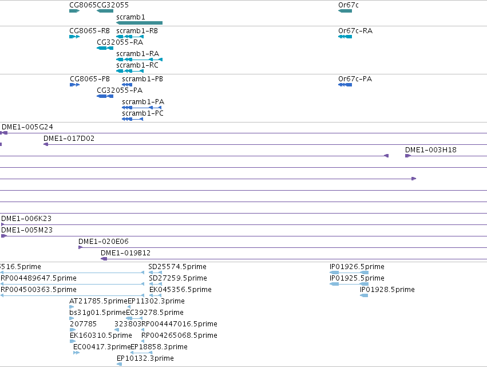Click EST label SD25574.5prime
The image size is (487, 367).
point(177,267)
